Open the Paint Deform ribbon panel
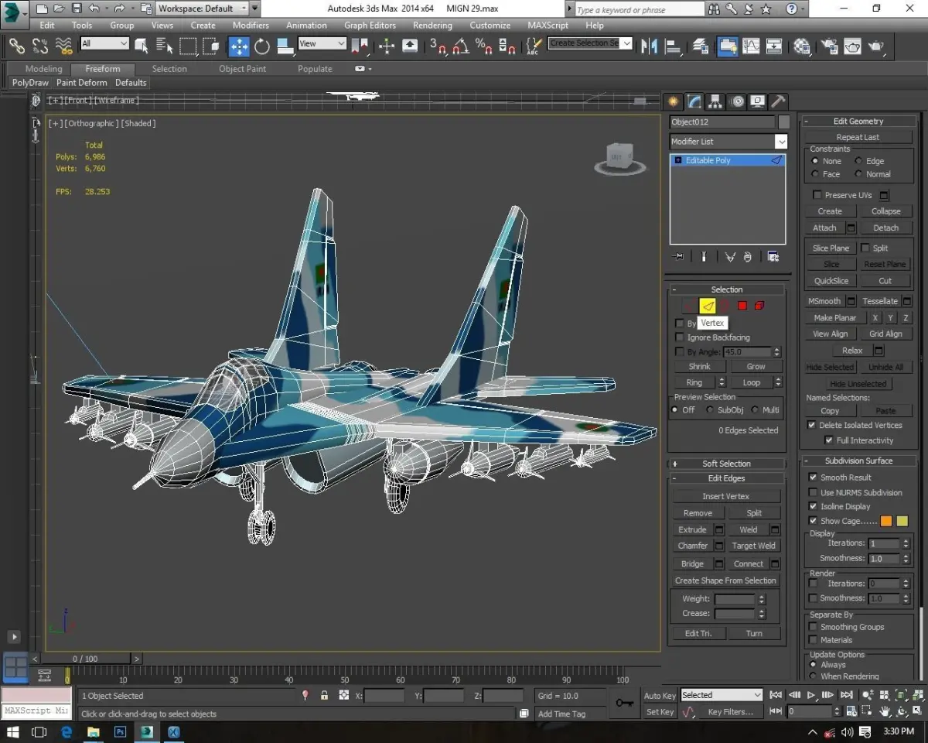Screen dimensions: 928x743 click(x=81, y=83)
